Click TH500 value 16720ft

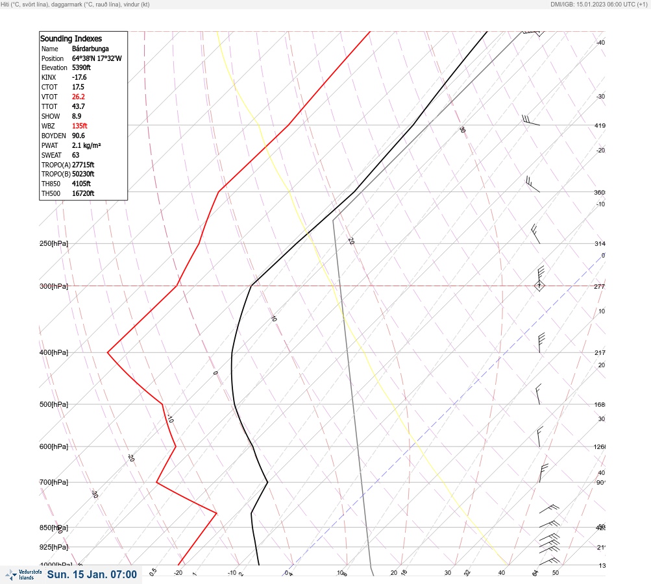83,193
